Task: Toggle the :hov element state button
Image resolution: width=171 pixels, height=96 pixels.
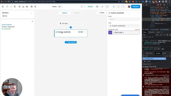Action: (157, 35)
